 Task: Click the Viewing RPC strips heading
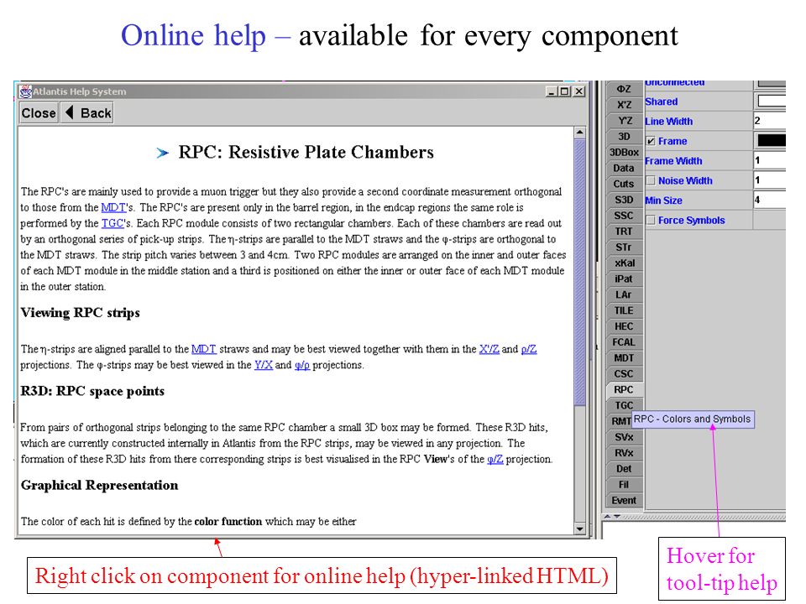81,313
